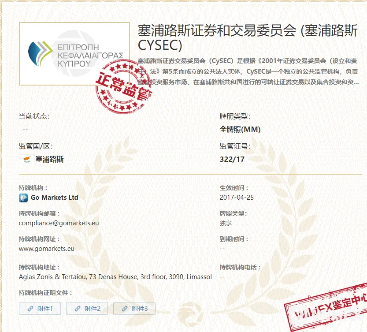This screenshot has height=332, width=367.
Task: Open the 附件2 attachment button
Action: click(x=87, y=308)
